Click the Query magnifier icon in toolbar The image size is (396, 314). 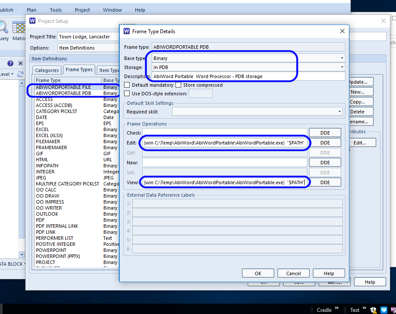[x=3, y=27]
